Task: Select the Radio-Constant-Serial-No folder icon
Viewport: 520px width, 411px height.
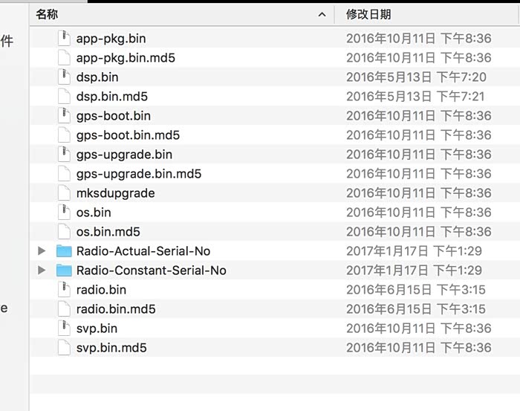Action: tap(64, 271)
